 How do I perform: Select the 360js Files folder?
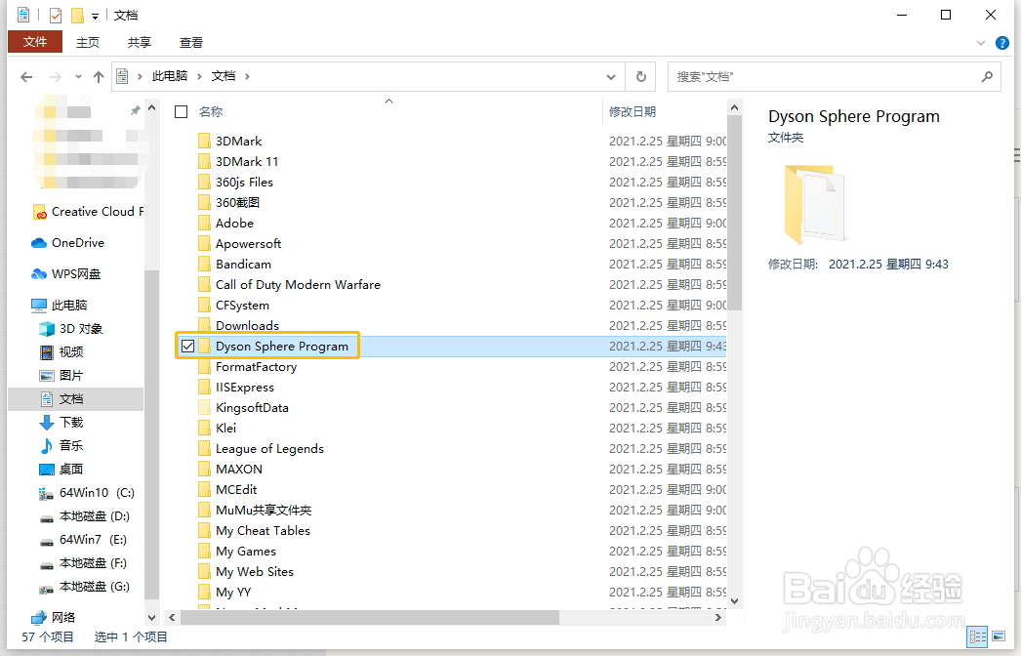click(244, 183)
